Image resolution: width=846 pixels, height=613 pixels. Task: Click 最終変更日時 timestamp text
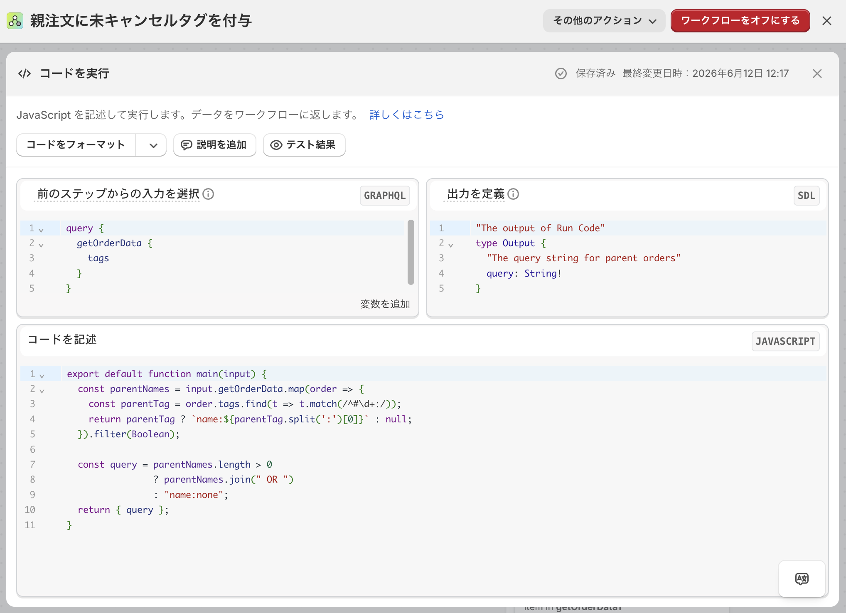tap(705, 74)
